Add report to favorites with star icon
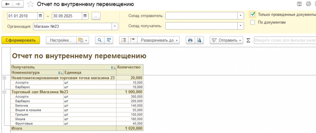Image resolution: width=316 pixels, height=133 pixels. [x=30, y=4]
